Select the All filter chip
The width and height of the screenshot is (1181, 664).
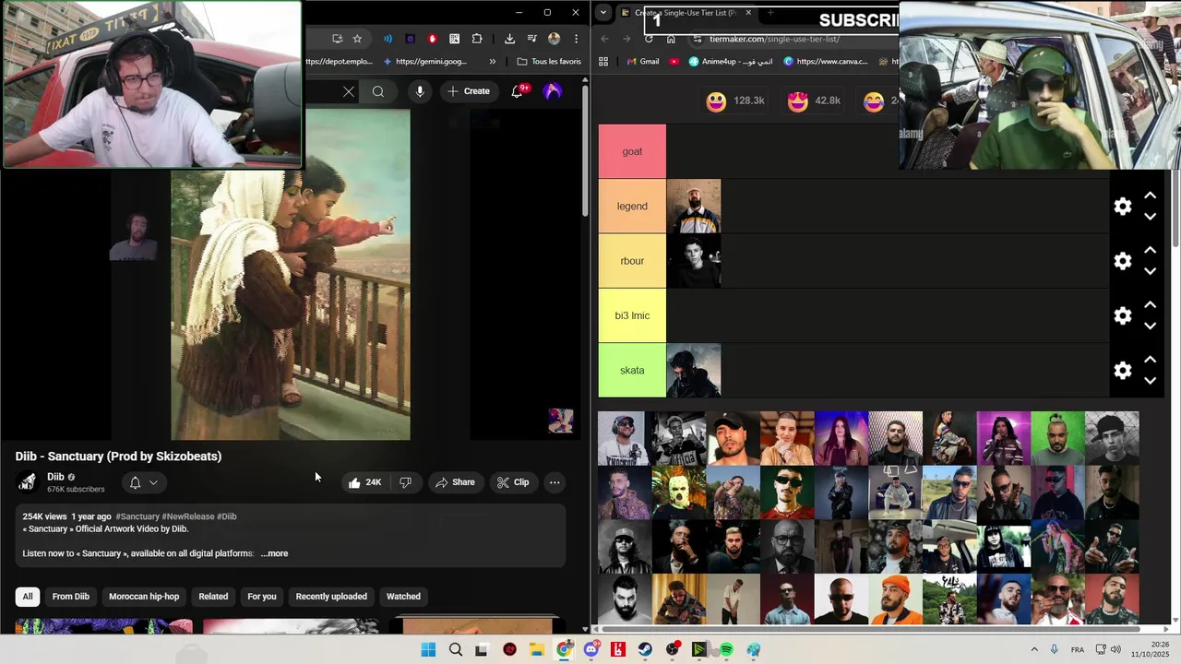pyautogui.click(x=28, y=597)
